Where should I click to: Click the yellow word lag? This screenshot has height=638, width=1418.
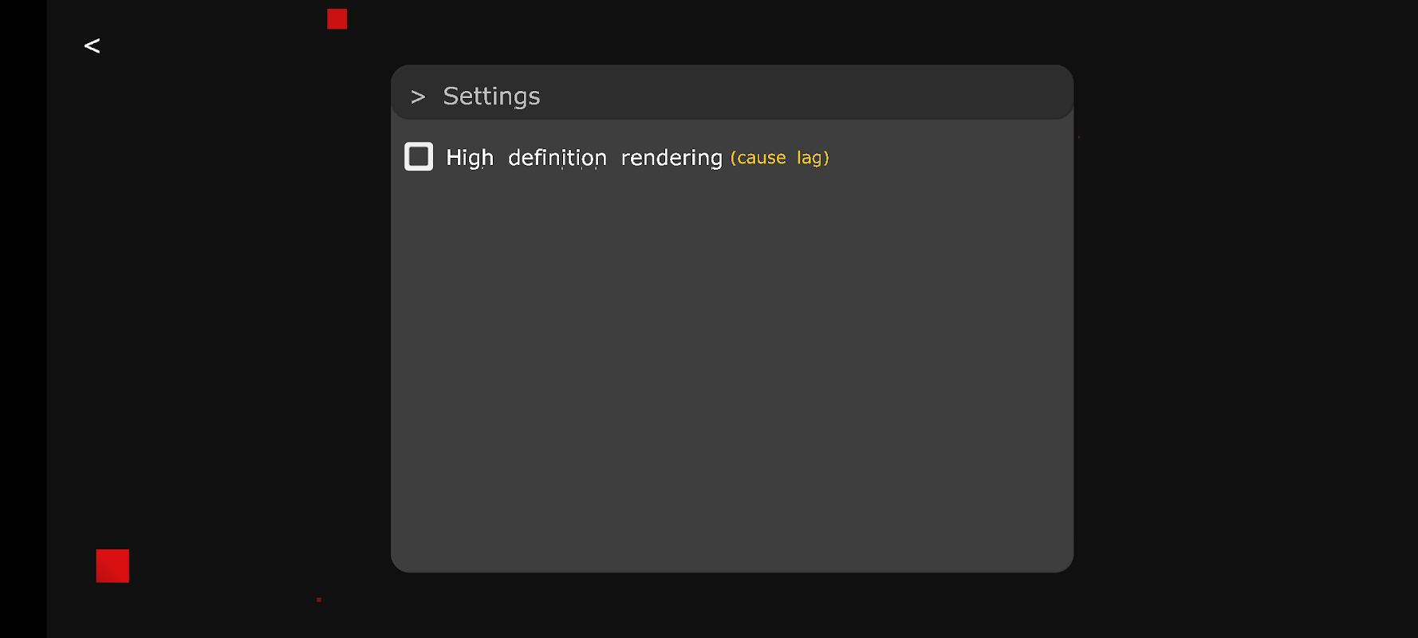[x=809, y=158]
